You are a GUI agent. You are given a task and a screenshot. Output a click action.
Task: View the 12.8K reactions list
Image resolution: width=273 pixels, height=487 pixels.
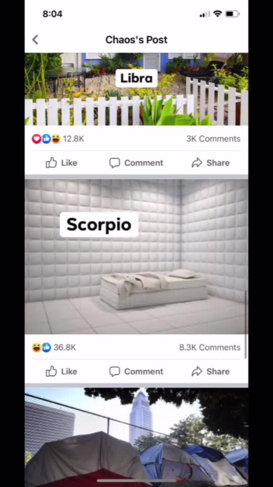pos(73,139)
